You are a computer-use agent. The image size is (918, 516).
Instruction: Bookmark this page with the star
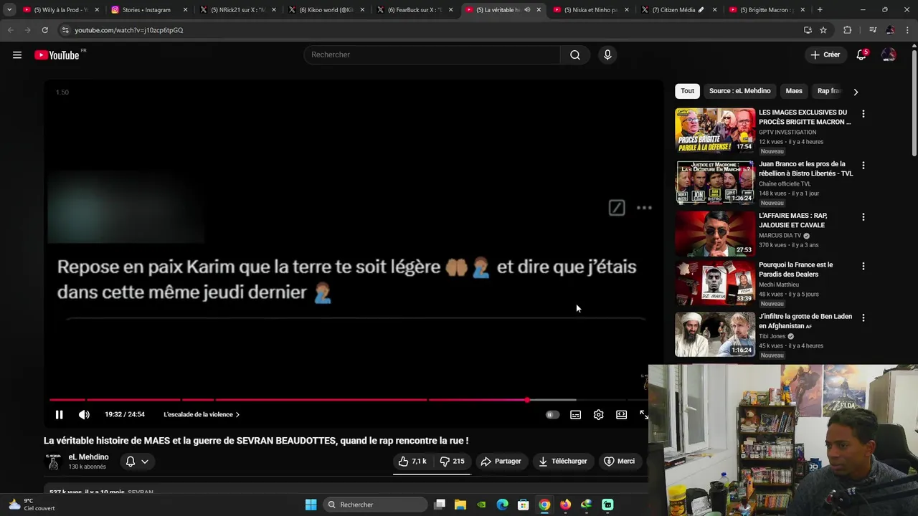[x=823, y=30]
